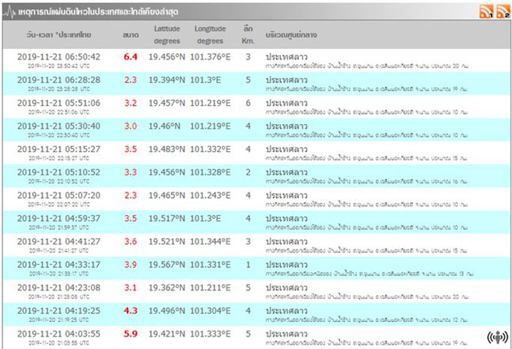Click the Latitude degrees column header
Viewport: 512px width, 349px height.
point(167,34)
